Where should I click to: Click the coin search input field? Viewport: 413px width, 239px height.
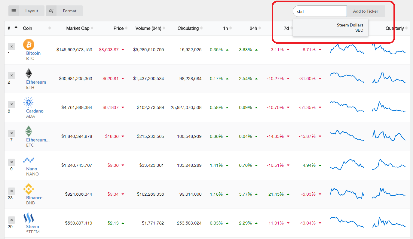coord(320,11)
